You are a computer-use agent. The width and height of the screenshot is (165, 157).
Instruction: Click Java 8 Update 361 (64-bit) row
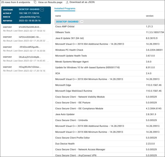[x=109, y=38]
